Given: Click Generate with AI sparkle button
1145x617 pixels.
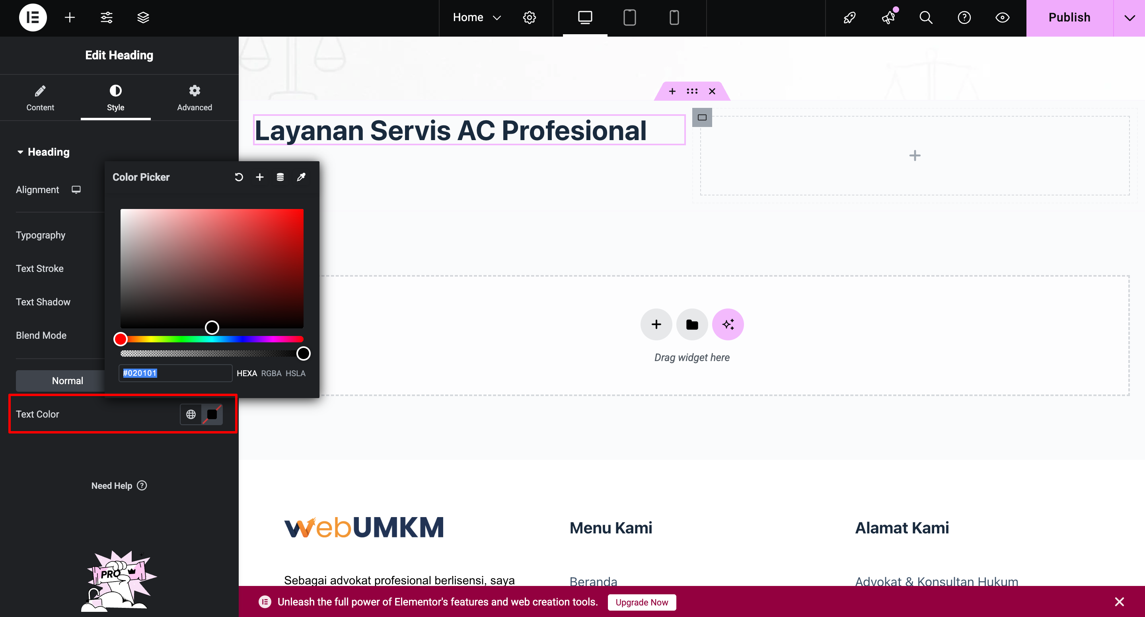Looking at the screenshot, I should [728, 324].
